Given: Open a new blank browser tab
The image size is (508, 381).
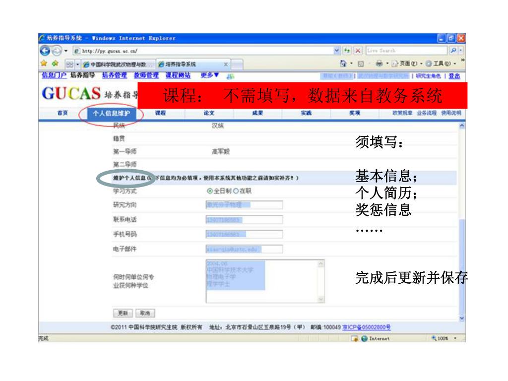Looking at the screenshot, I should click(237, 64).
